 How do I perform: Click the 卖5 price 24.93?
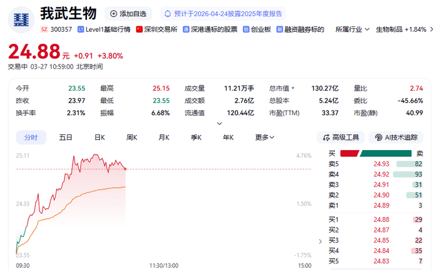(381, 164)
